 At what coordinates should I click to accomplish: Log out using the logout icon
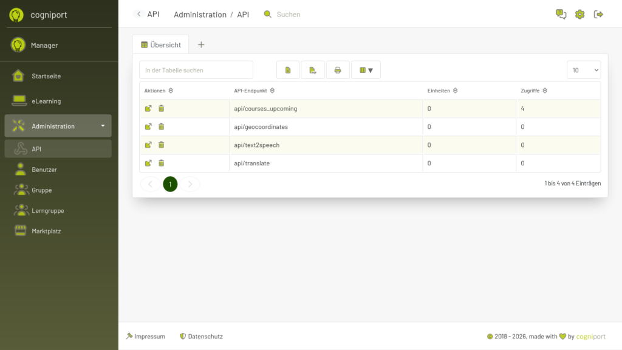coord(598,14)
